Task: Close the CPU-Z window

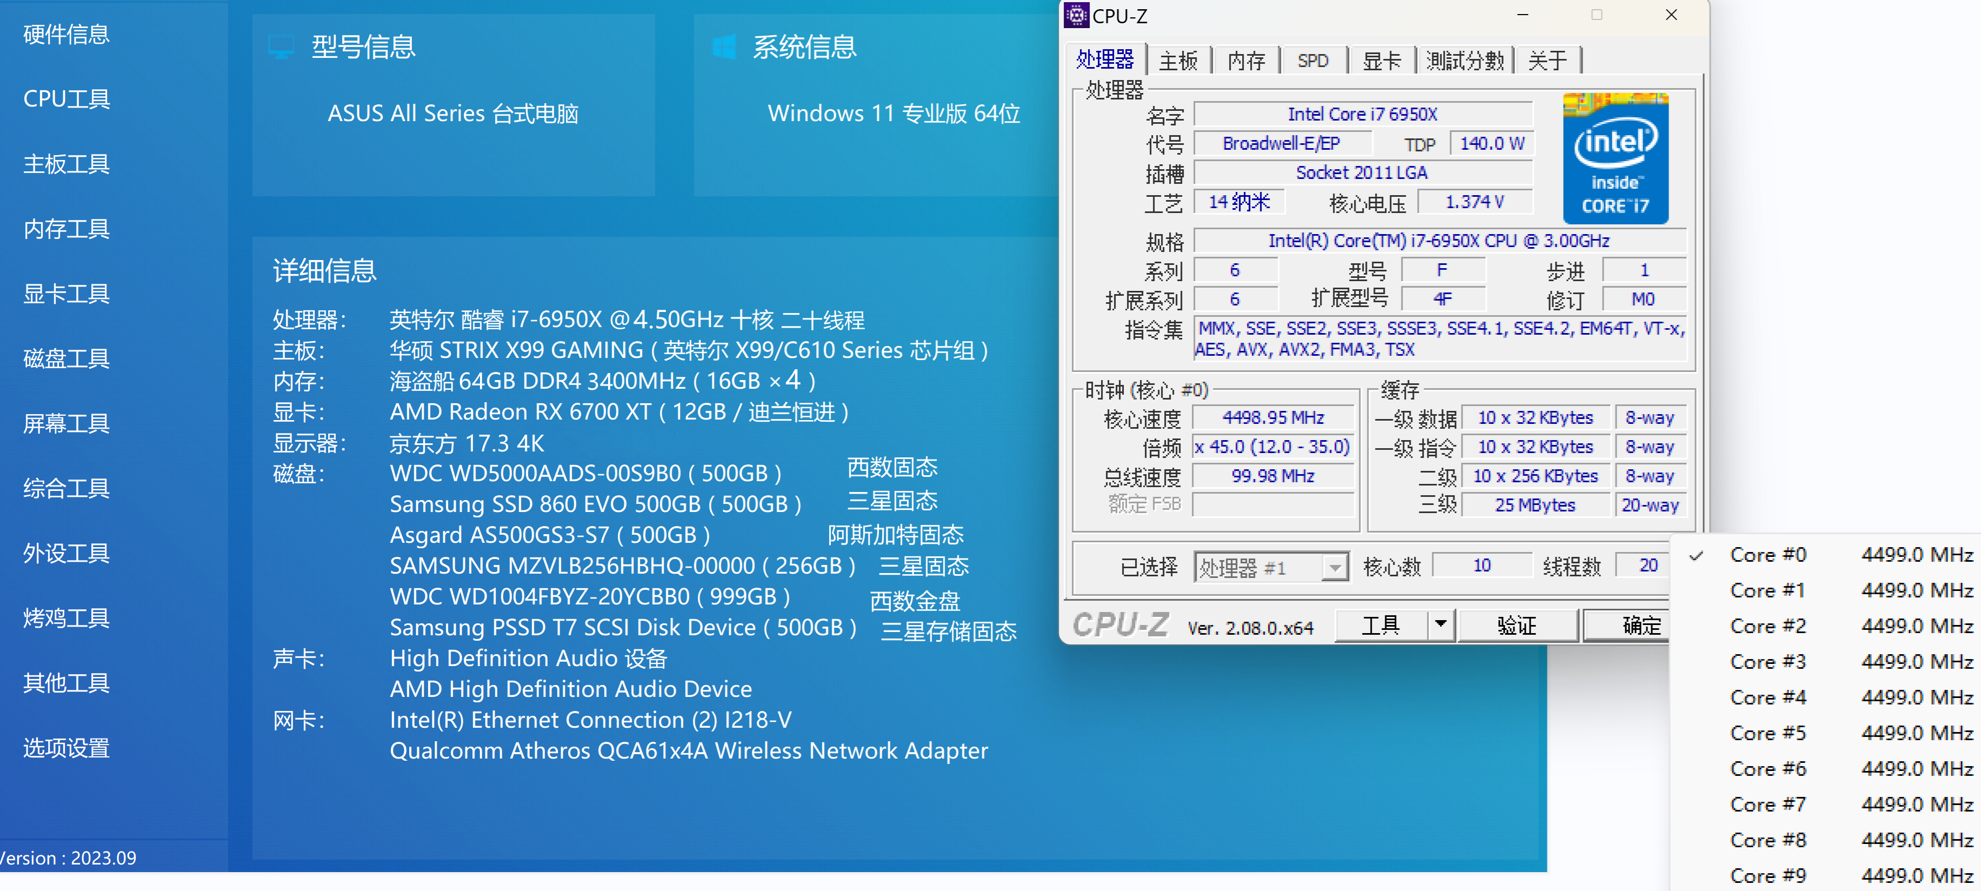Action: [1671, 15]
